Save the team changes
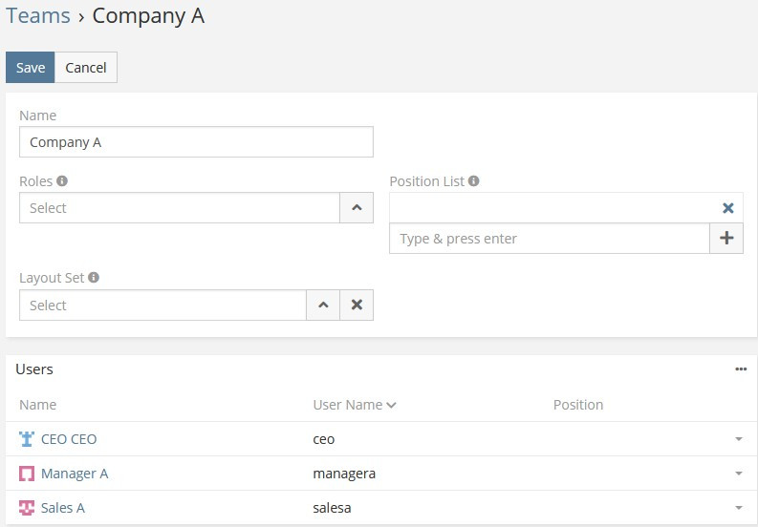This screenshot has height=527, width=758. click(31, 68)
